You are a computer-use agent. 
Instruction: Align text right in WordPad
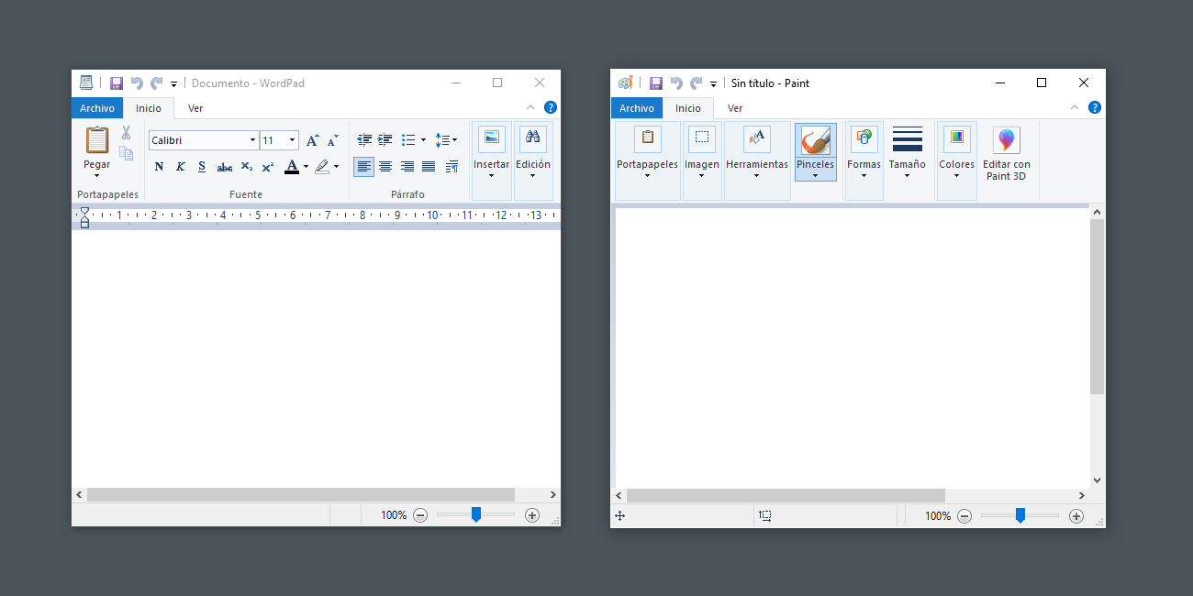[407, 167]
